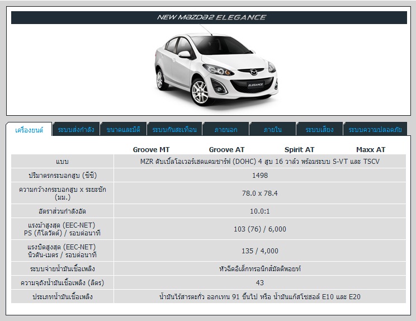Click the ปริมาตรกระบอกสูบ (ซีซี) label
Viewport: 416px width, 321px height.
(63, 176)
